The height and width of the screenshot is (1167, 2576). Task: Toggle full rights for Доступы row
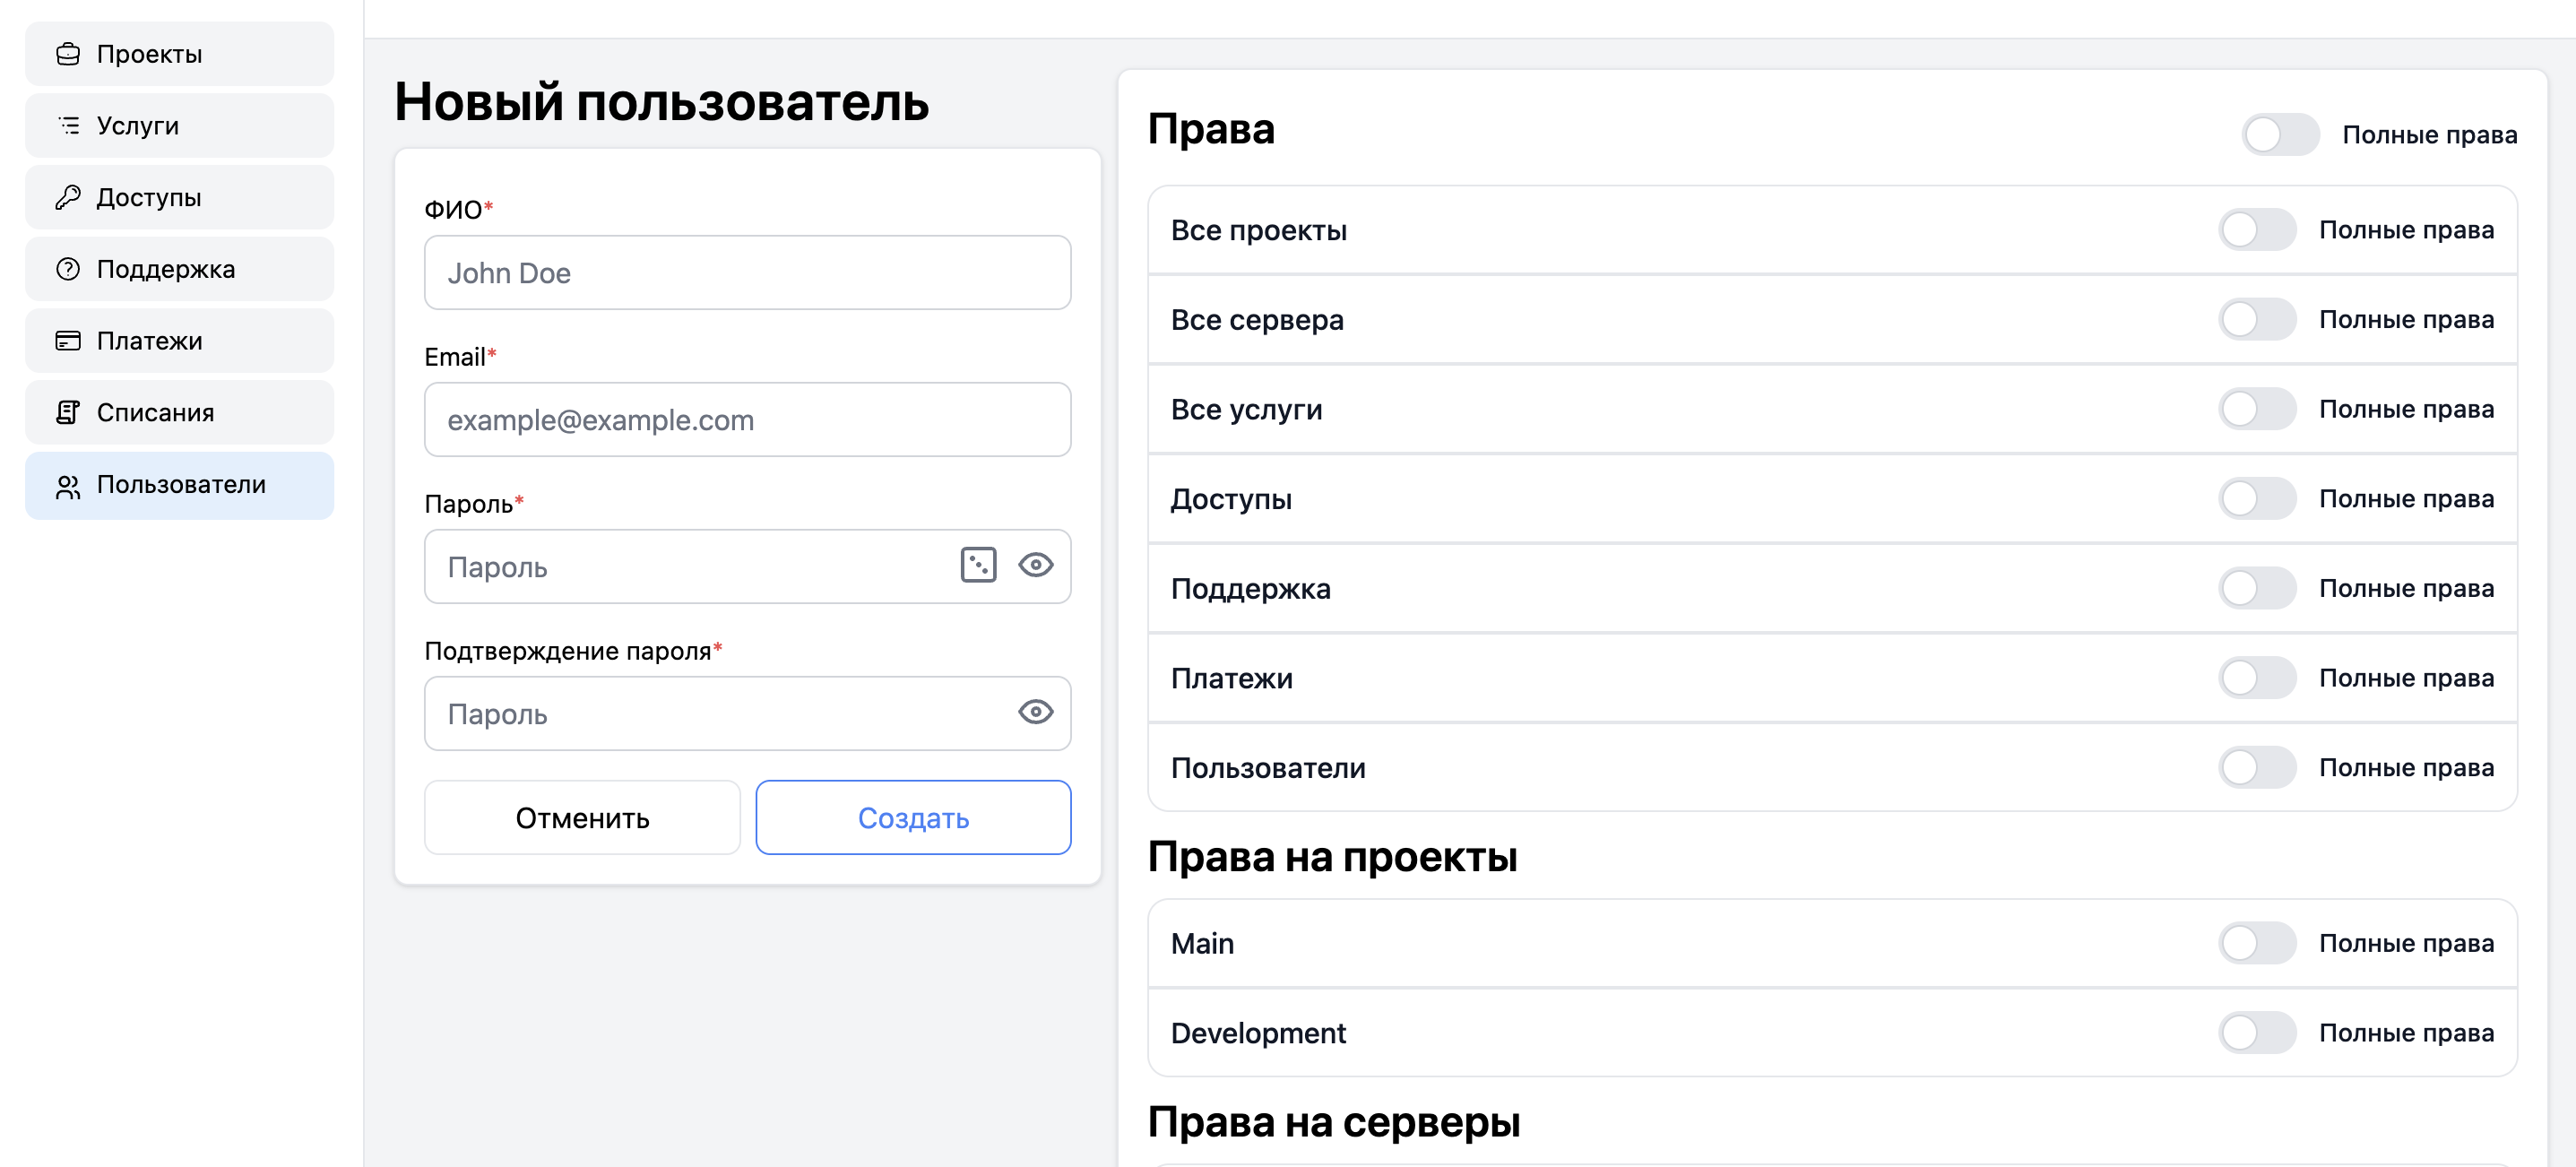pyautogui.click(x=2257, y=498)
